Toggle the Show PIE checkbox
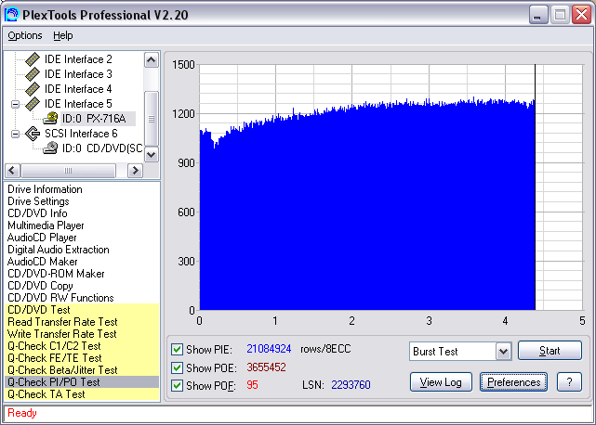596x425 pixels. click(177, 349)
